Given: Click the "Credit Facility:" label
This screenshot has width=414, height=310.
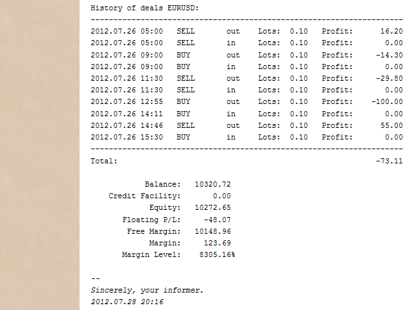Looking at the screenshot, I should pos(144,196).
